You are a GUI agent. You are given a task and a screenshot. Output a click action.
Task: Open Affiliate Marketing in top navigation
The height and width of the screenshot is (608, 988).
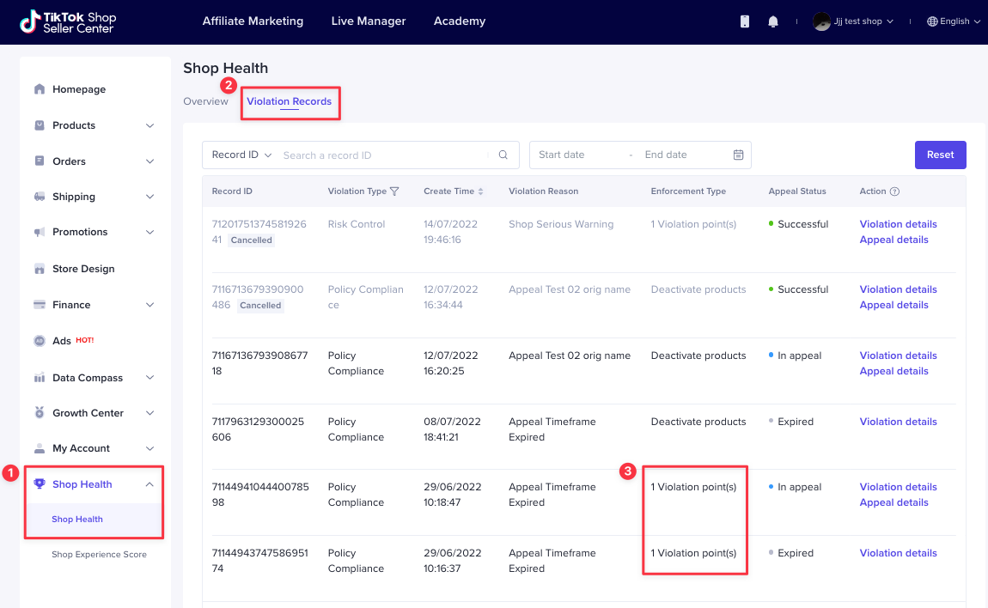pos(253,21)
